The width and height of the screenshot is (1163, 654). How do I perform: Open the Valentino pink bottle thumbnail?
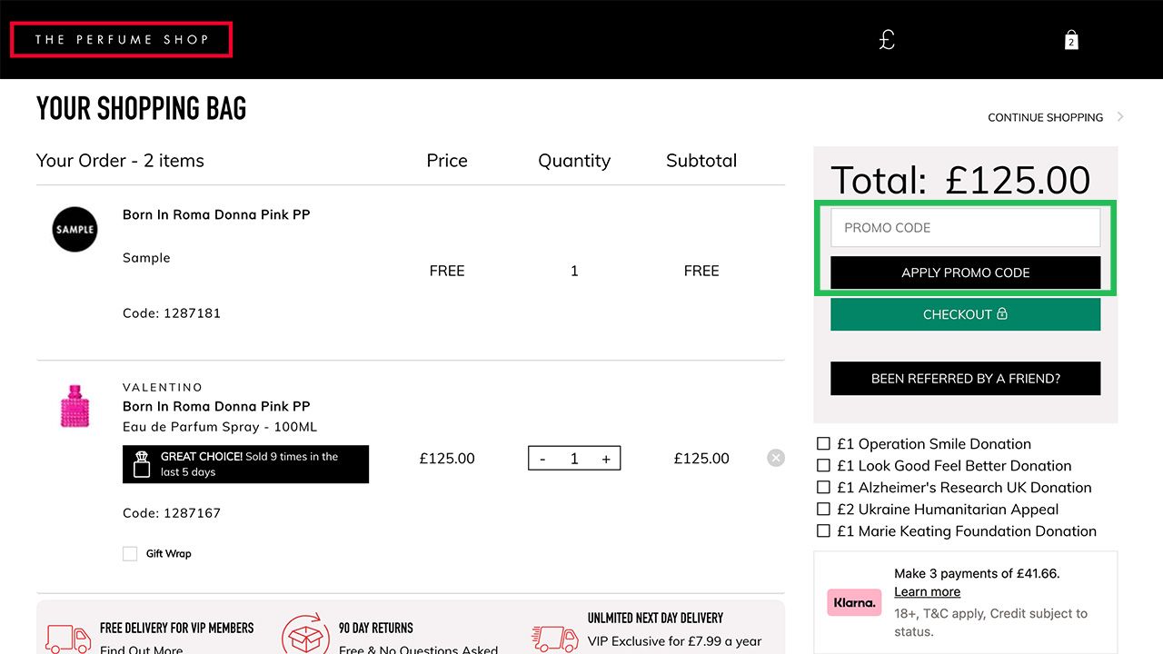click(75, 405)
